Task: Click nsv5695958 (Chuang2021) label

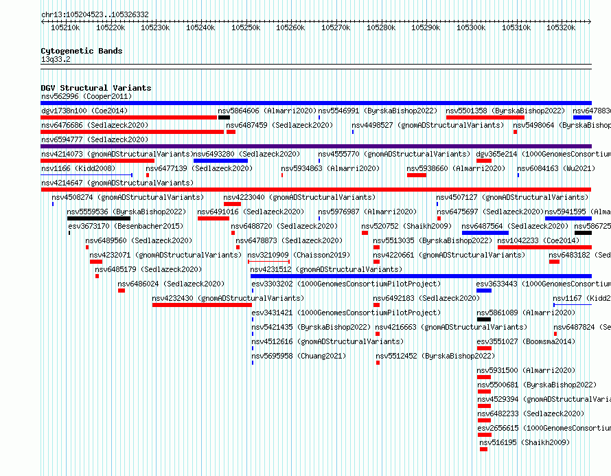Action: point(299,356)
